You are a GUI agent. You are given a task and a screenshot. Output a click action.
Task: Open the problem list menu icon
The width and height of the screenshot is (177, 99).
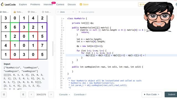4,95
